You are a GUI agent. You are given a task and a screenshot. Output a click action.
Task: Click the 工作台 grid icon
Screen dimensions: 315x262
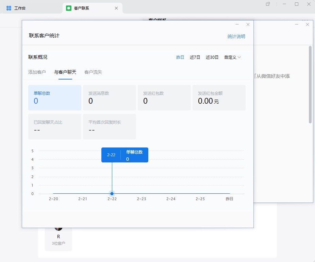tap(9, 8)
